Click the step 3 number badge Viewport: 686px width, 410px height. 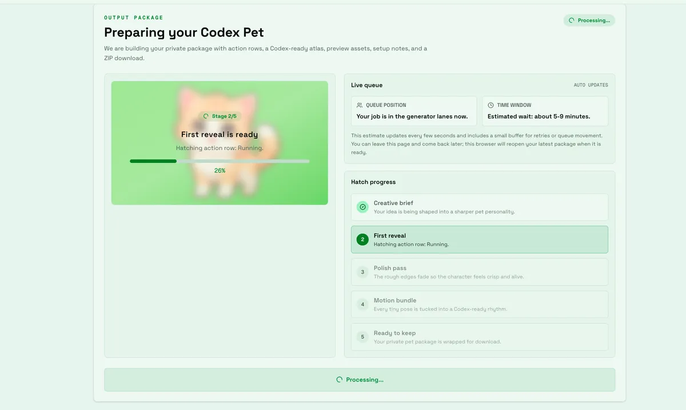[362, 272]
